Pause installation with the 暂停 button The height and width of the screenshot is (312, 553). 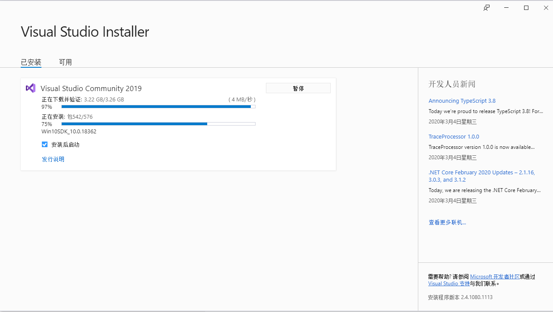click(x=298, y=88)
